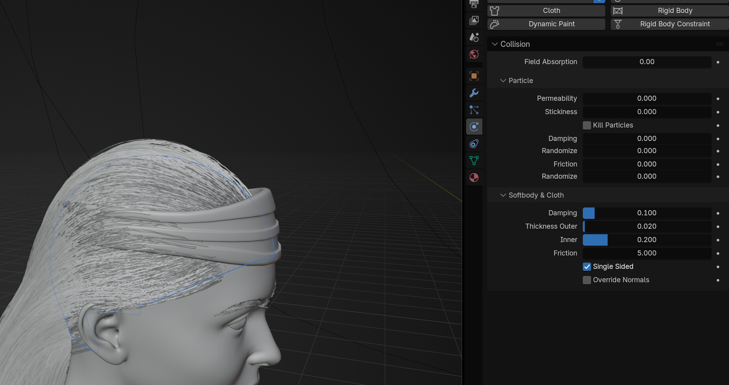Uncheck the Single Sided option

pos(587,267)
